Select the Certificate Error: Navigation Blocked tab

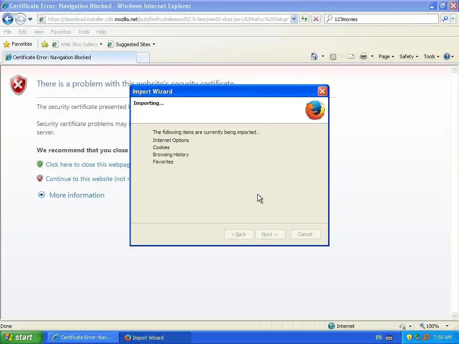click(69, 57)
